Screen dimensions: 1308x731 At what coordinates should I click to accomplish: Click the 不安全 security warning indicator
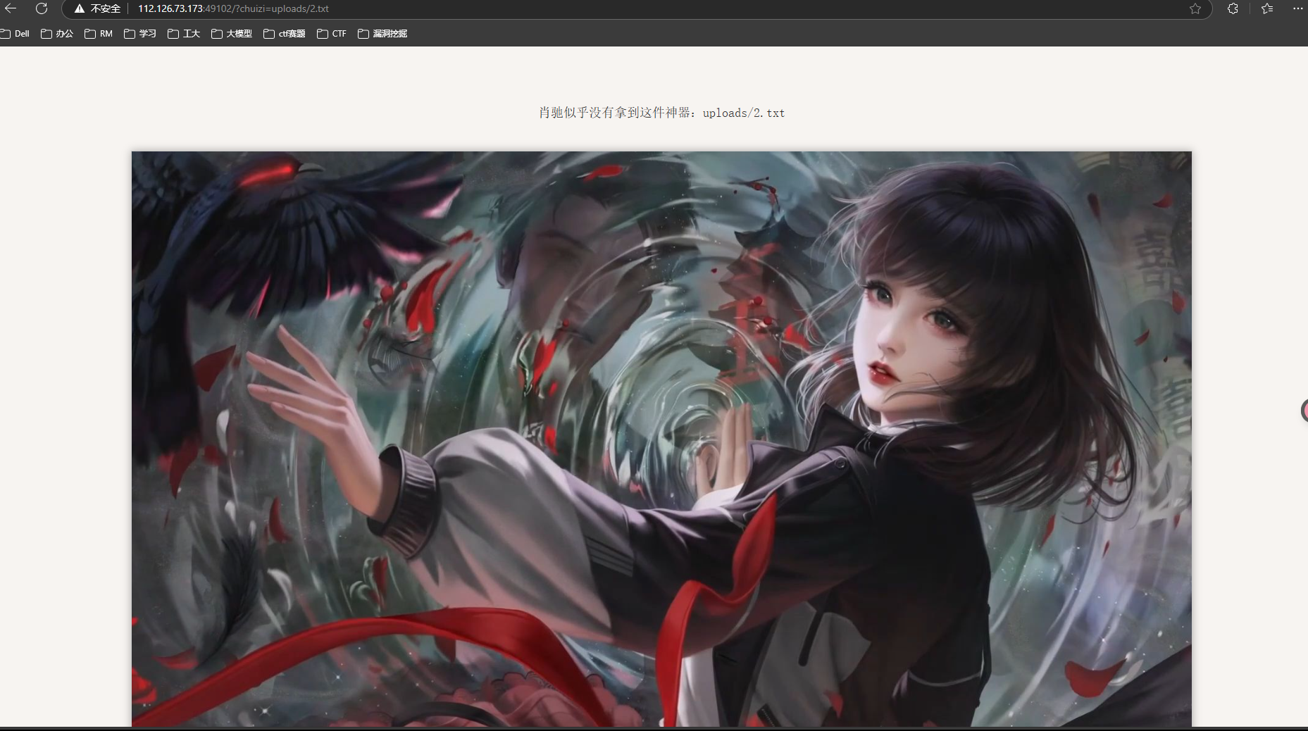97,8
